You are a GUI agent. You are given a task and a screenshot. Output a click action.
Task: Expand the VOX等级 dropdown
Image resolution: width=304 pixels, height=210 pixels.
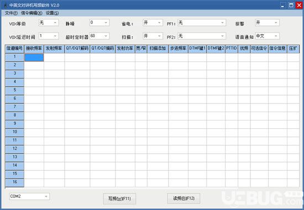click(49, 23)
